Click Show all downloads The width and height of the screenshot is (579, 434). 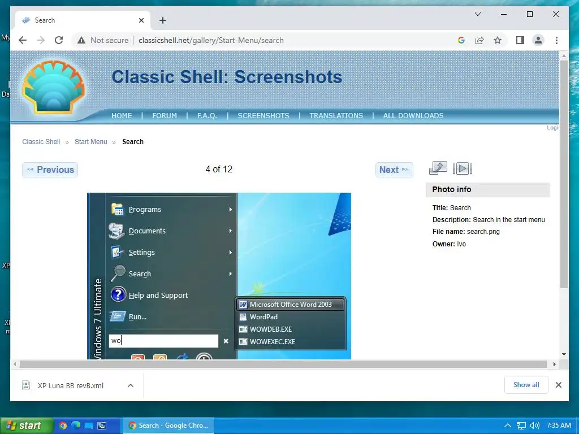click(x=526, y=385)
